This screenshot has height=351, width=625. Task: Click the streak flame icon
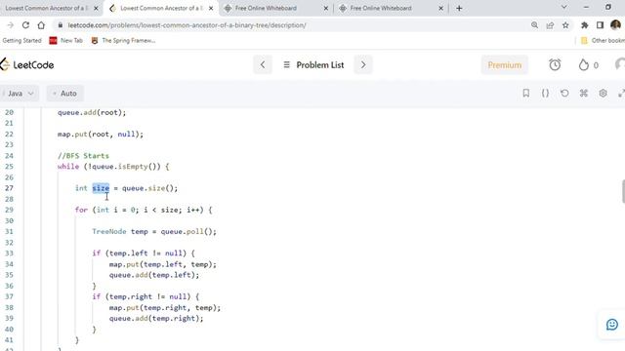coord(584,65)
